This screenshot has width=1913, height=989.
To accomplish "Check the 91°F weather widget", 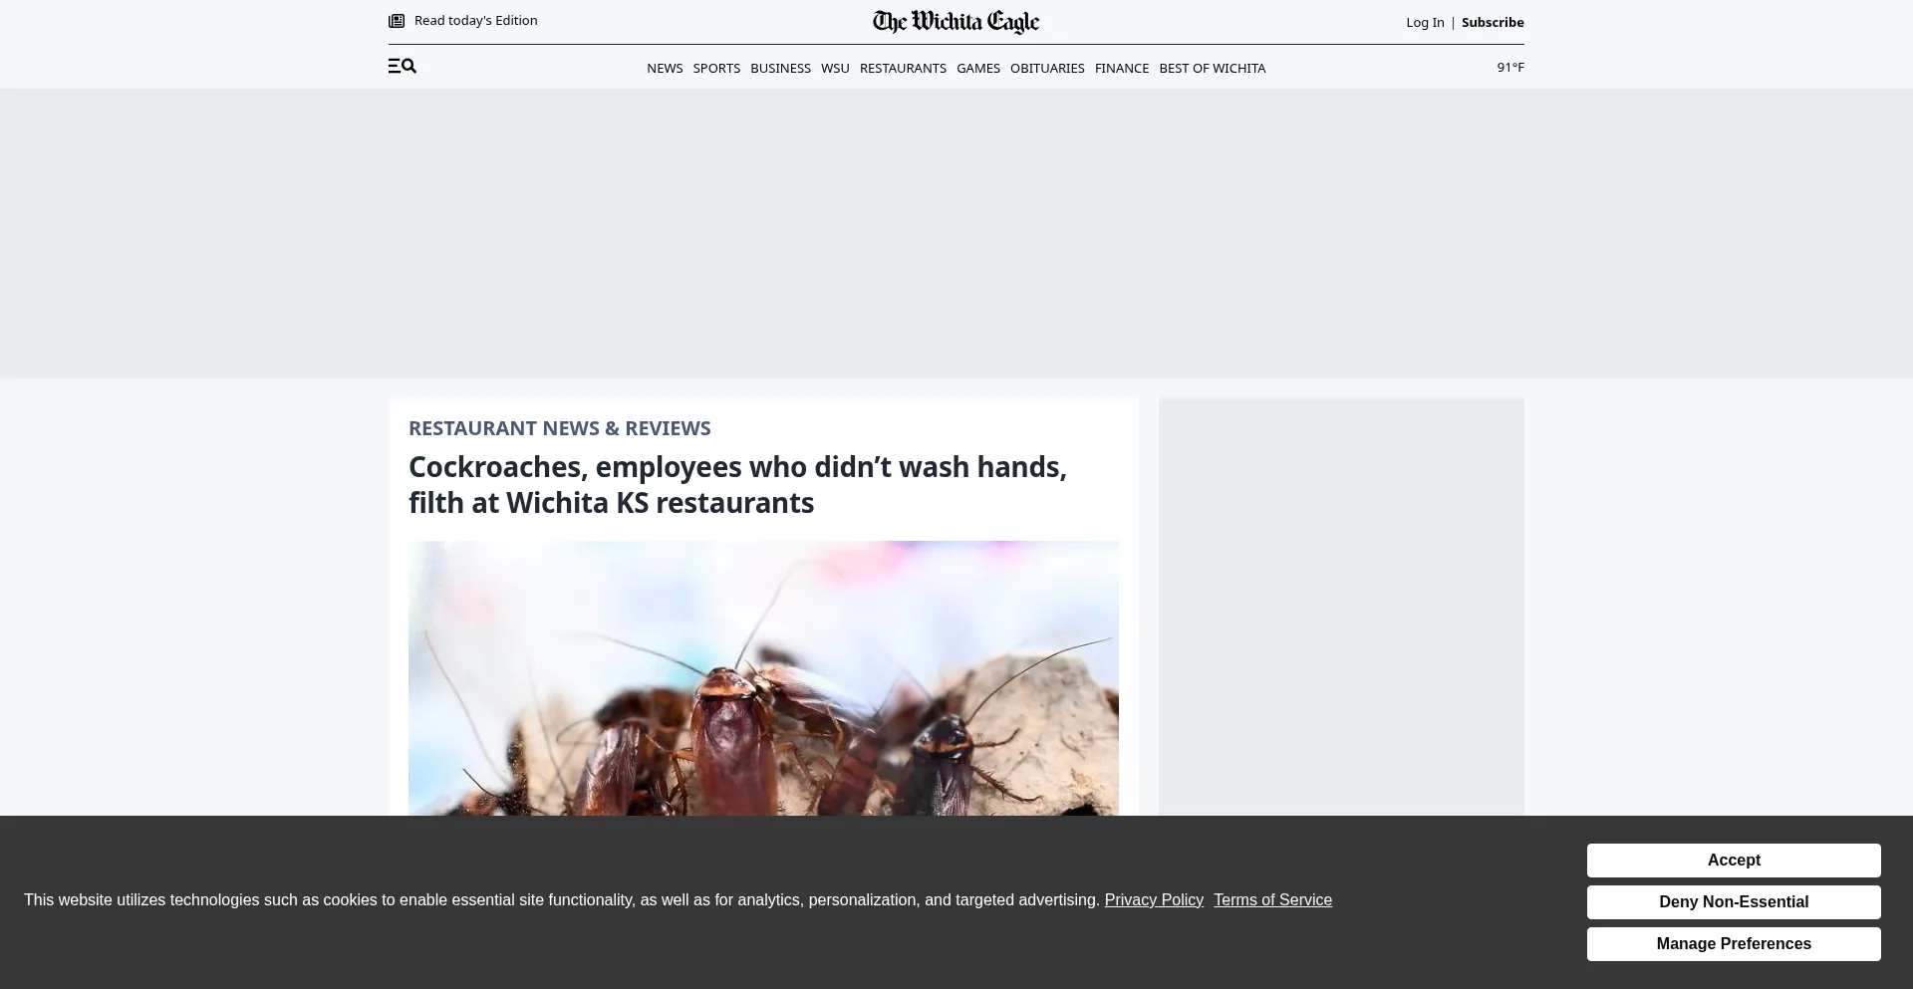I will point(1510,67).
